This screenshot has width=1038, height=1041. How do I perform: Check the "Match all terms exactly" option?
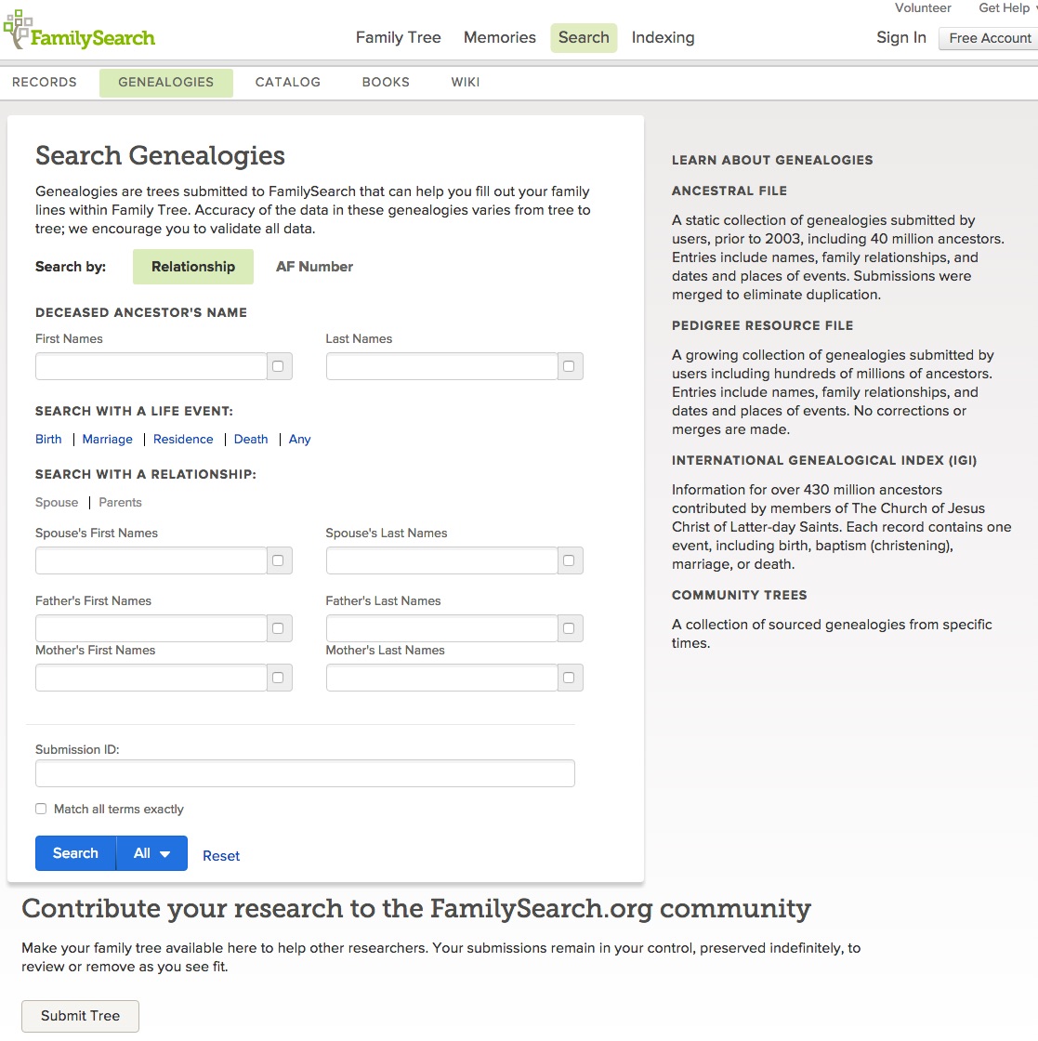pyautogui.click(x=41, y=809)
